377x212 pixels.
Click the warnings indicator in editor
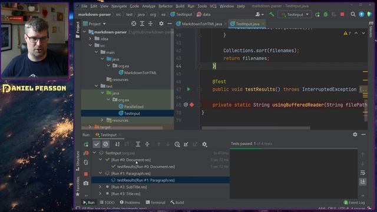pyautogui.click(x=347, y=33)
